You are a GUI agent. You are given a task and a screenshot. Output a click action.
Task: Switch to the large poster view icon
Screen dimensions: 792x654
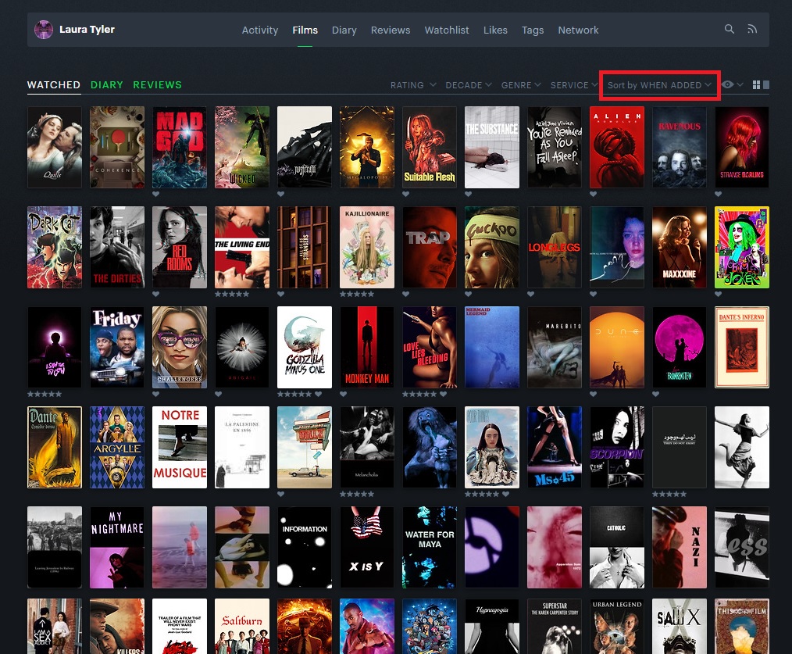click(766, 85)
